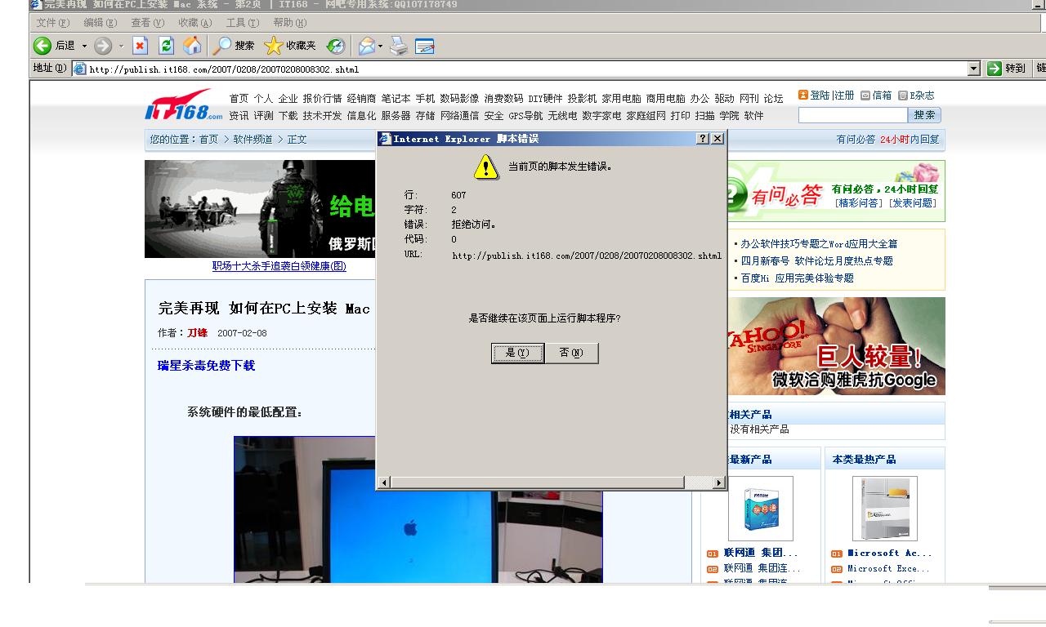Click the IT168 site search input field

click(x=852, y=115)
